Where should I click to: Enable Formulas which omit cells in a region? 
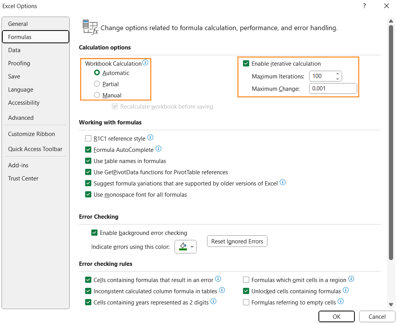tap(246, 280)
